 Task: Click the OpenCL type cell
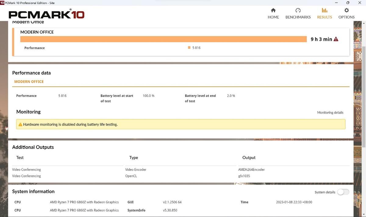point(131,176)
